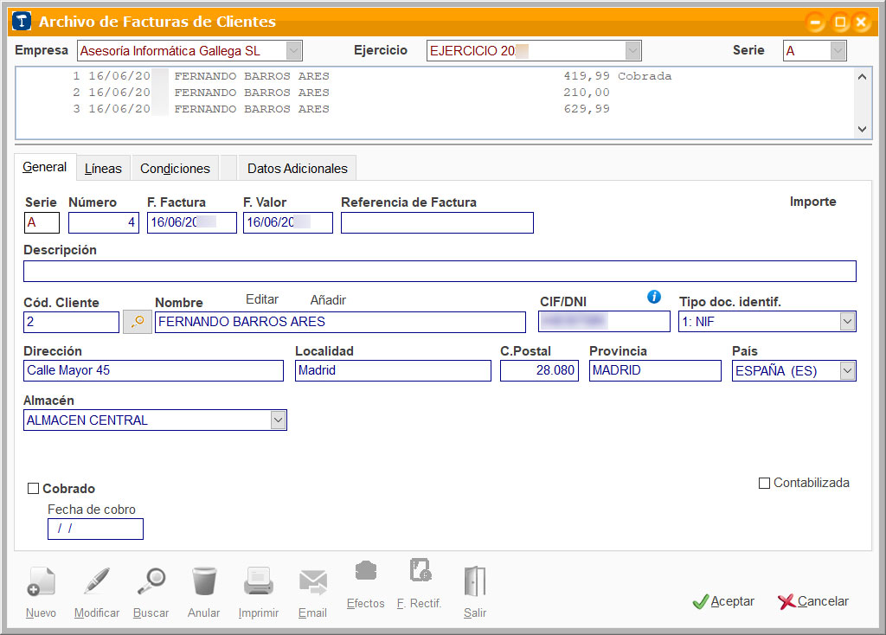Expand the País dropdown

click(847, 371)
